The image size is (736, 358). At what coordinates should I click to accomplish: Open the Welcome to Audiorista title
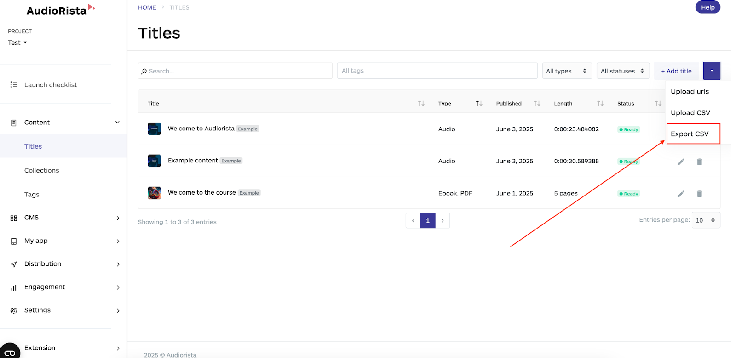[201, 129]
